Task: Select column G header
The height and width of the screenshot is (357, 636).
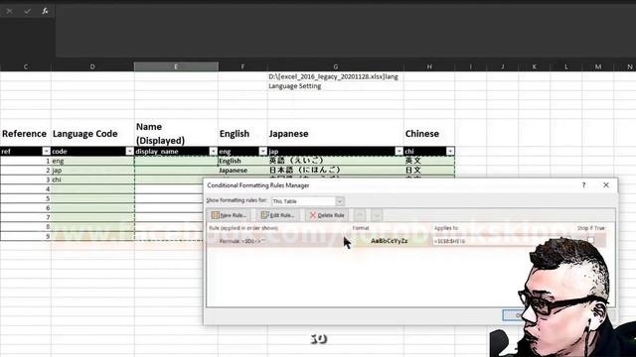Action: pos(336,66)
